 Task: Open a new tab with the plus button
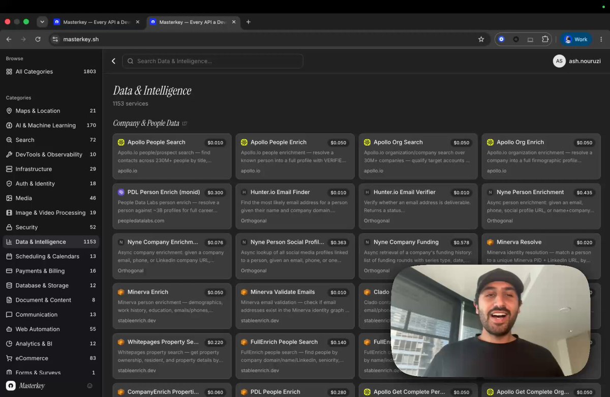point(248,22)
